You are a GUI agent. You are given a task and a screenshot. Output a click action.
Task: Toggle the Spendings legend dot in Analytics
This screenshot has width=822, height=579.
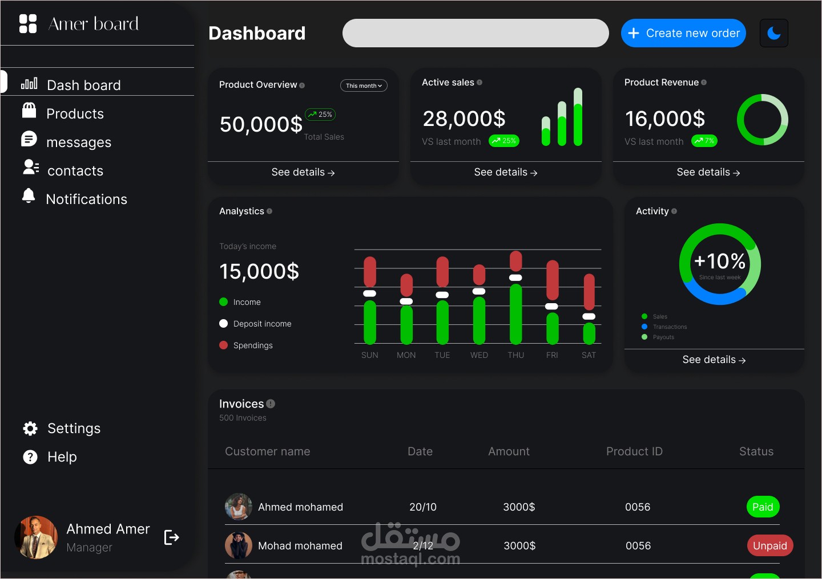pos(224,345)
